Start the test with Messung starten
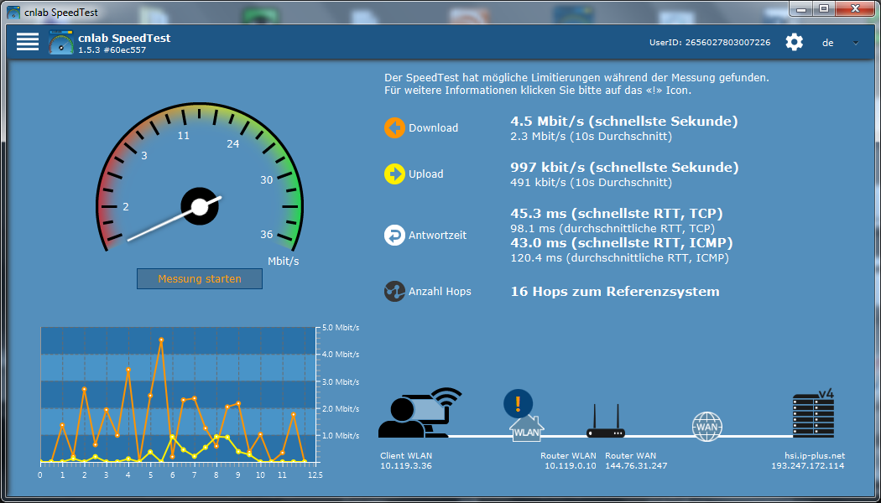Screen dimensions: 881x503 200,278
